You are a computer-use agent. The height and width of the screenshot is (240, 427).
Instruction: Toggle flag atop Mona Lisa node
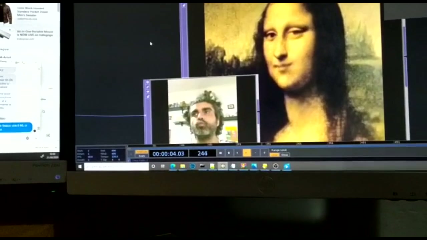click(184, 6)
